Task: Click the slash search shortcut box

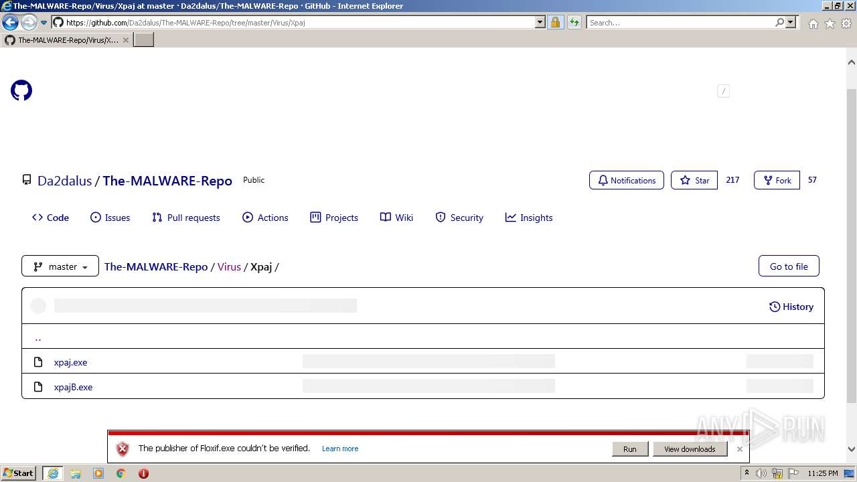Action: click(723, 91)
